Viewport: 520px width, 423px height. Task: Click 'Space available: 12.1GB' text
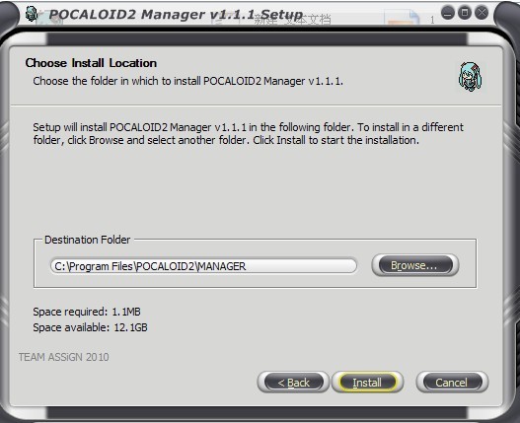(90, 327)
